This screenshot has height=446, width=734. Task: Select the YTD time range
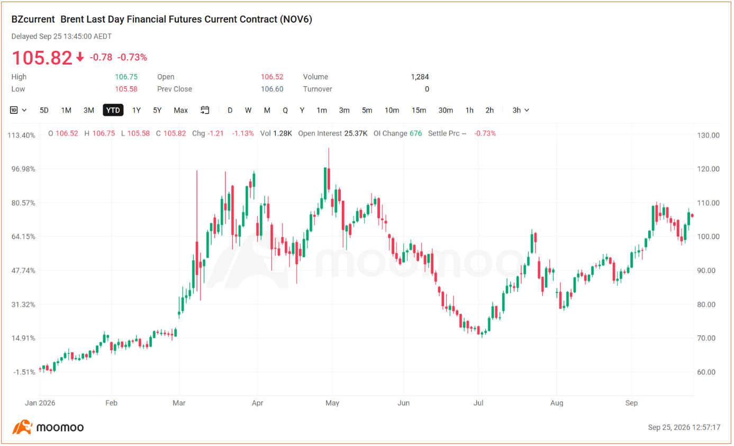pos(113,110)
